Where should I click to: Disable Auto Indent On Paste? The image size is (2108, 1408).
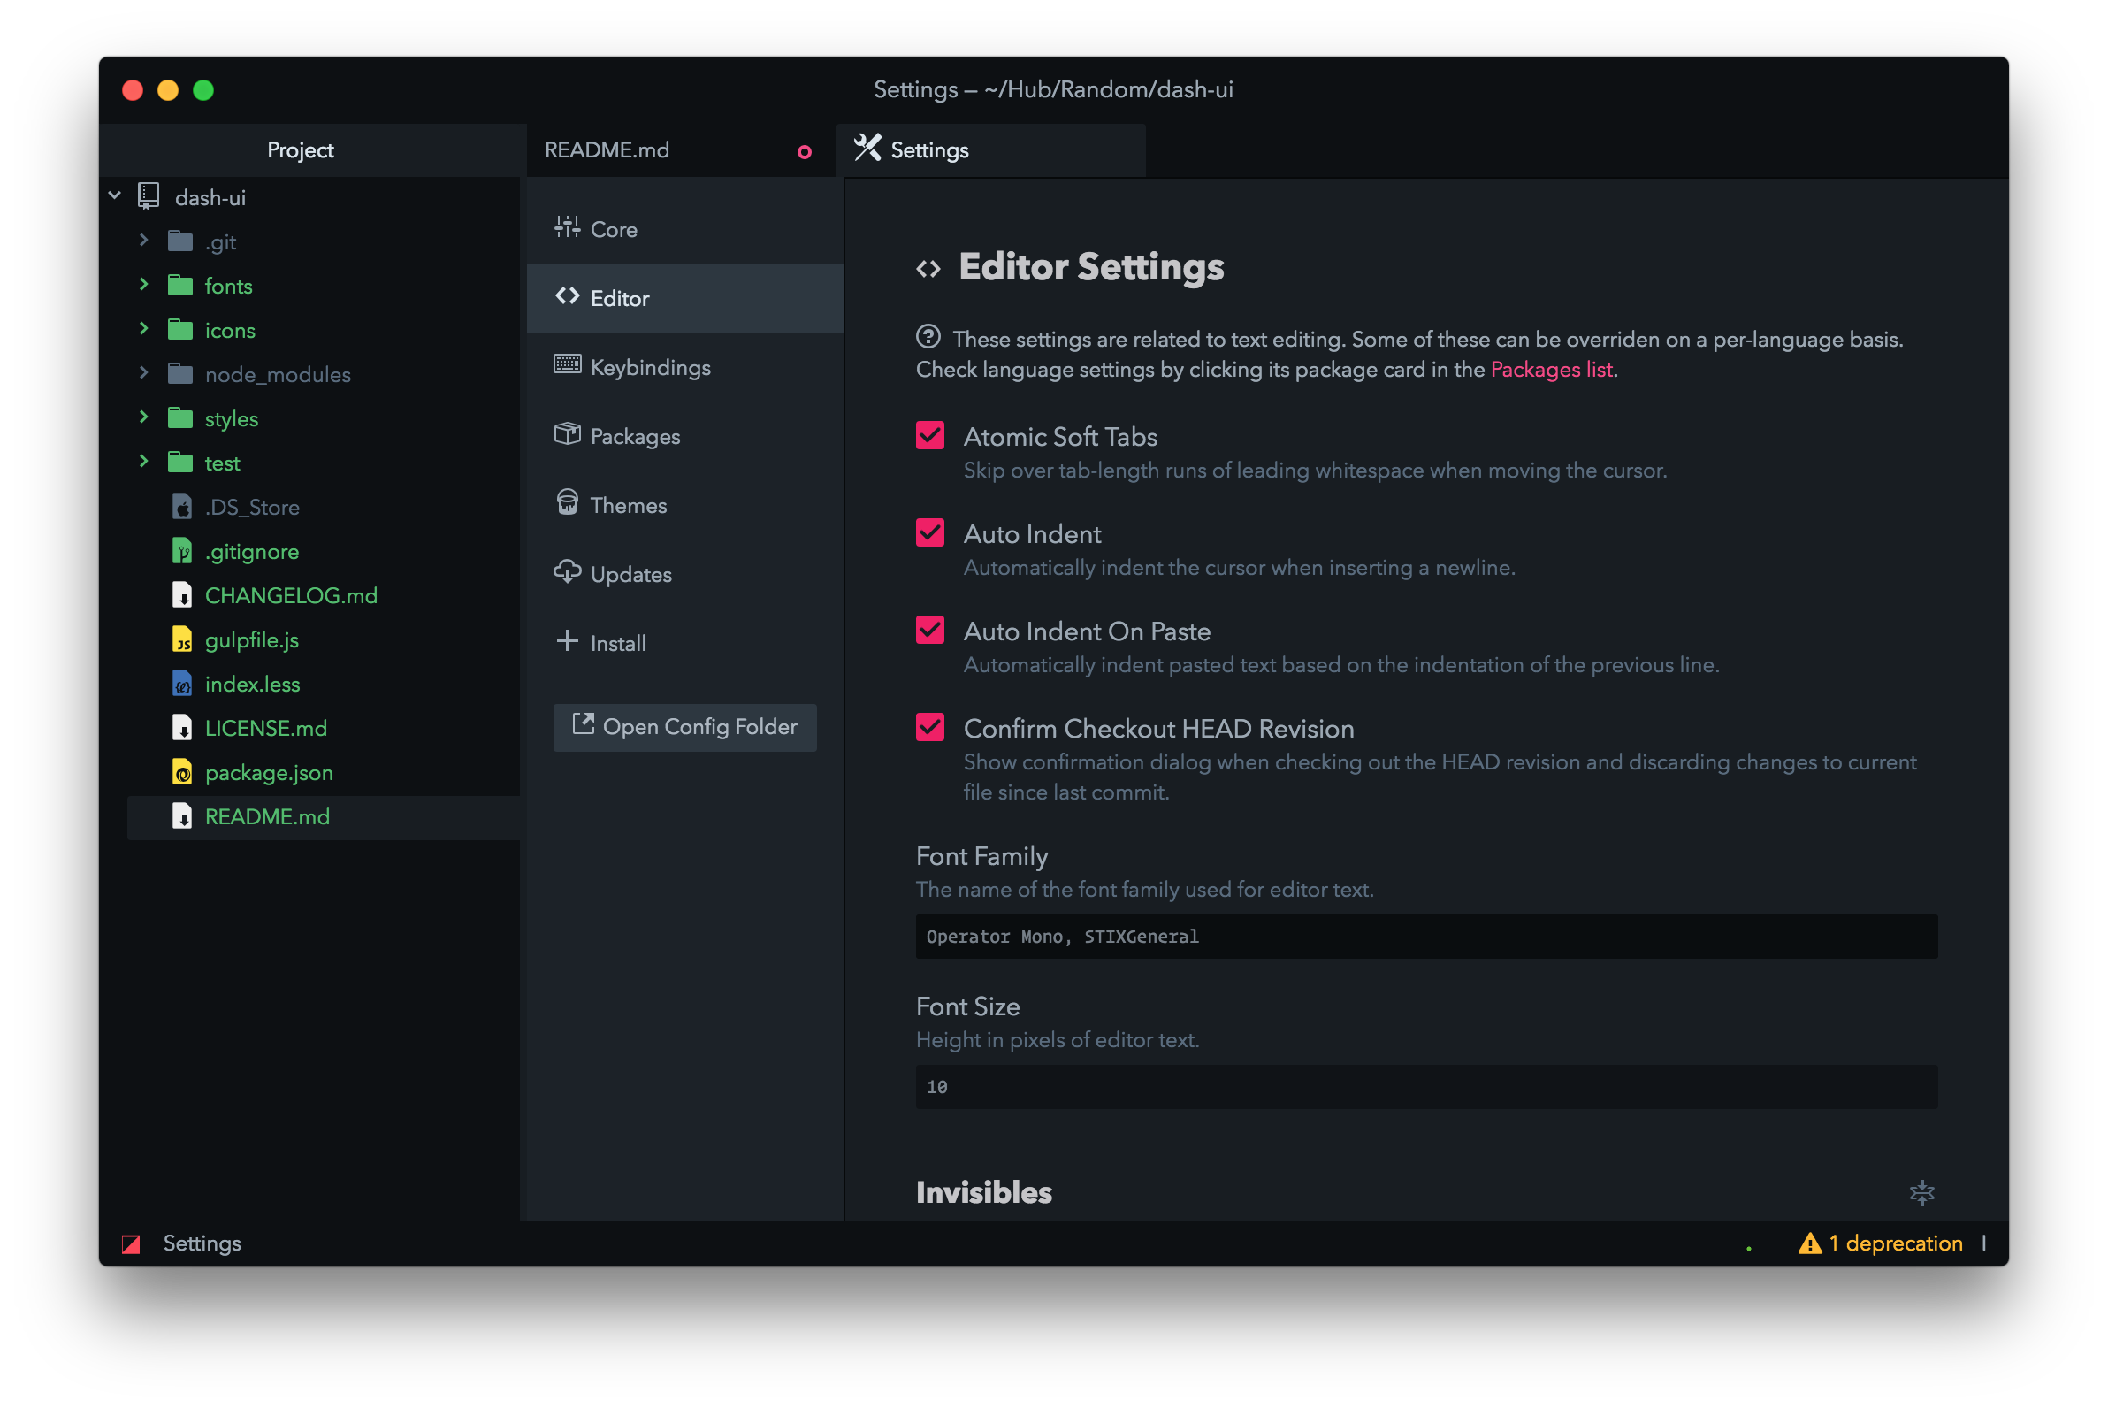[930, 631]
